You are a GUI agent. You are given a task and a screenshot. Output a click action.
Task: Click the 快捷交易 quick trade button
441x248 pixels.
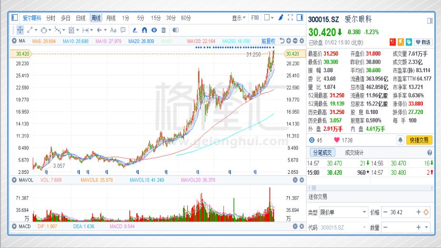click(419, 140)
